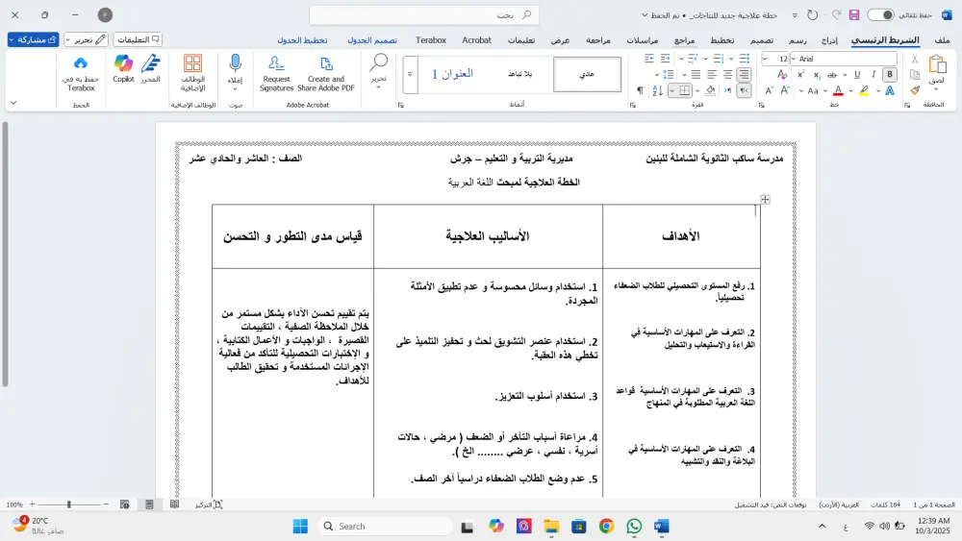Click the Cut scissors icon
Viewport: 962px width, 541px height.
915,59
